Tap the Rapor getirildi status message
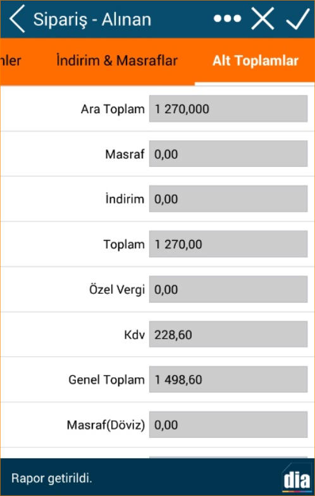The image size is (315, 496). pyautogui.click(x=52, y=478)
